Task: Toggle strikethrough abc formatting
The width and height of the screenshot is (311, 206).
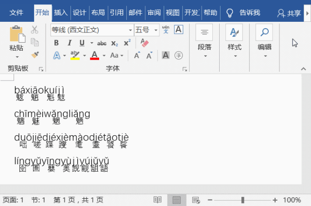Action: click(102, 43)
